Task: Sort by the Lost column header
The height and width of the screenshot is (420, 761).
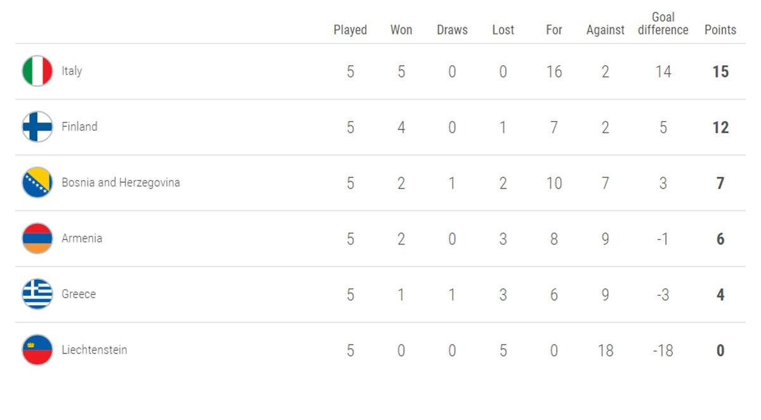Action: (503, 30)
